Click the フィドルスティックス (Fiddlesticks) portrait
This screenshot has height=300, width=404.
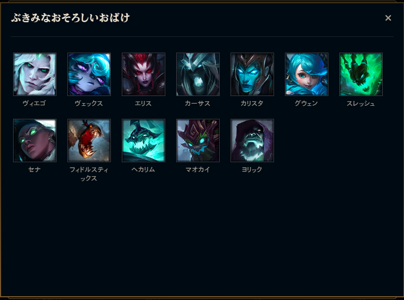click(x=89, y=141)
